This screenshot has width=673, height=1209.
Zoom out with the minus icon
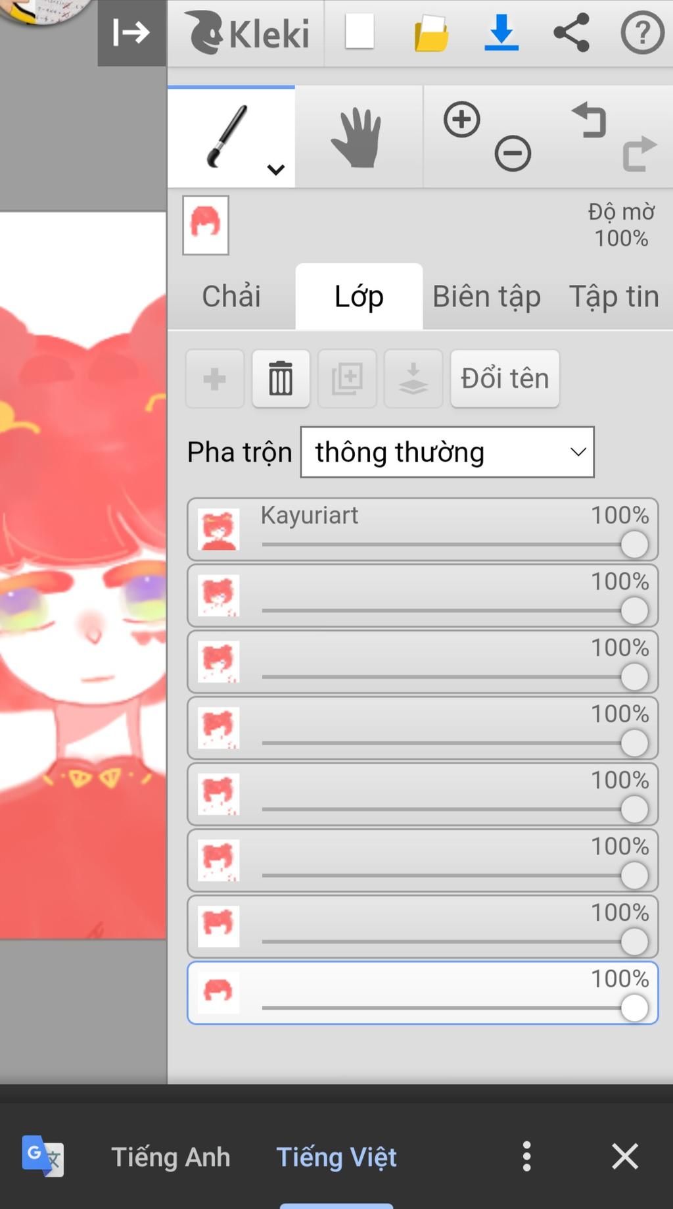tap(513, 154)
